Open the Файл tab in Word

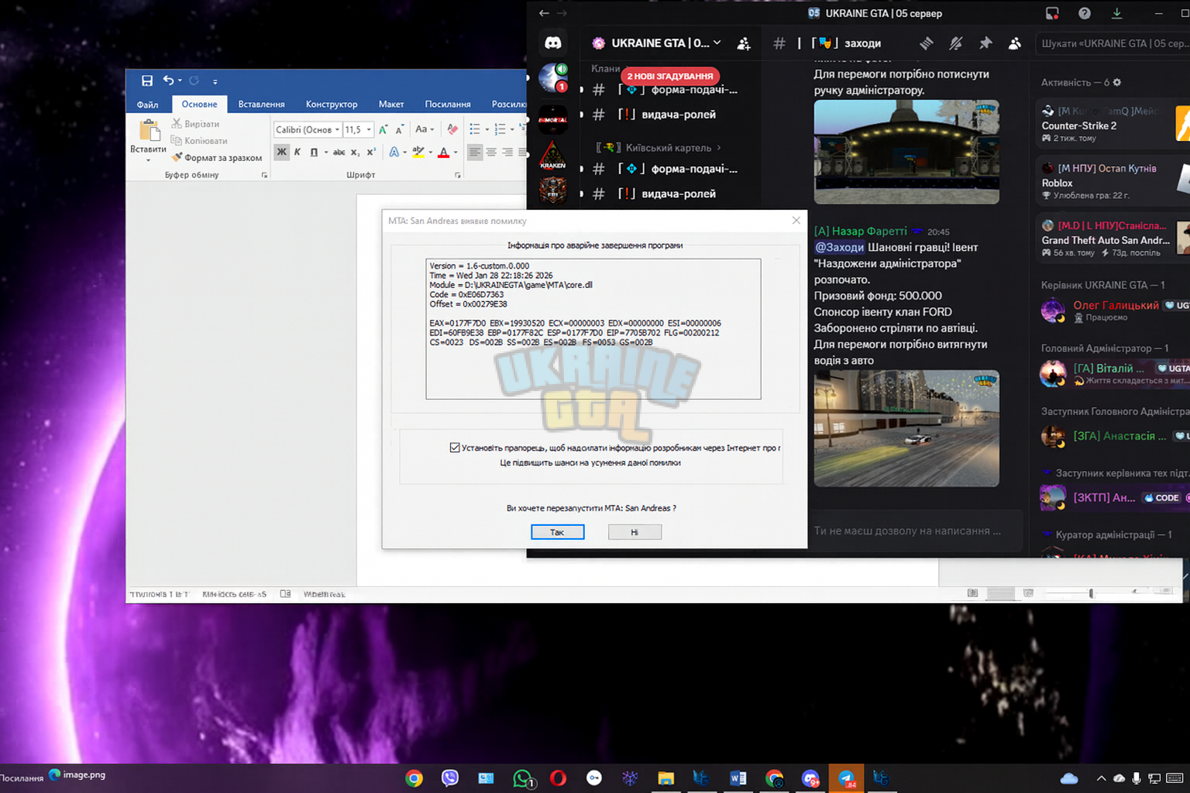point(147,105)
